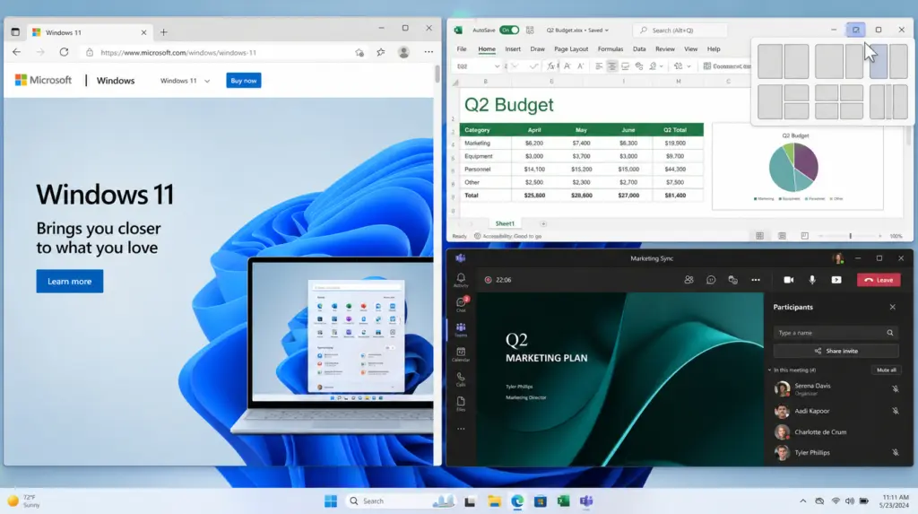Switch to the Excel Page Layout tab
918x514 pixels.
coord(571,49)
